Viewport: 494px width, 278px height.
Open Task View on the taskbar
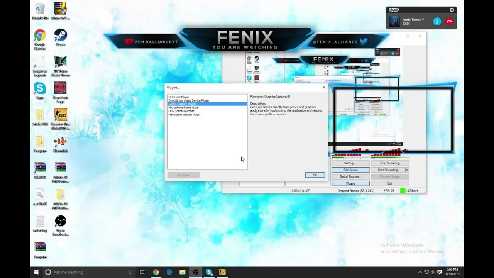142,272
